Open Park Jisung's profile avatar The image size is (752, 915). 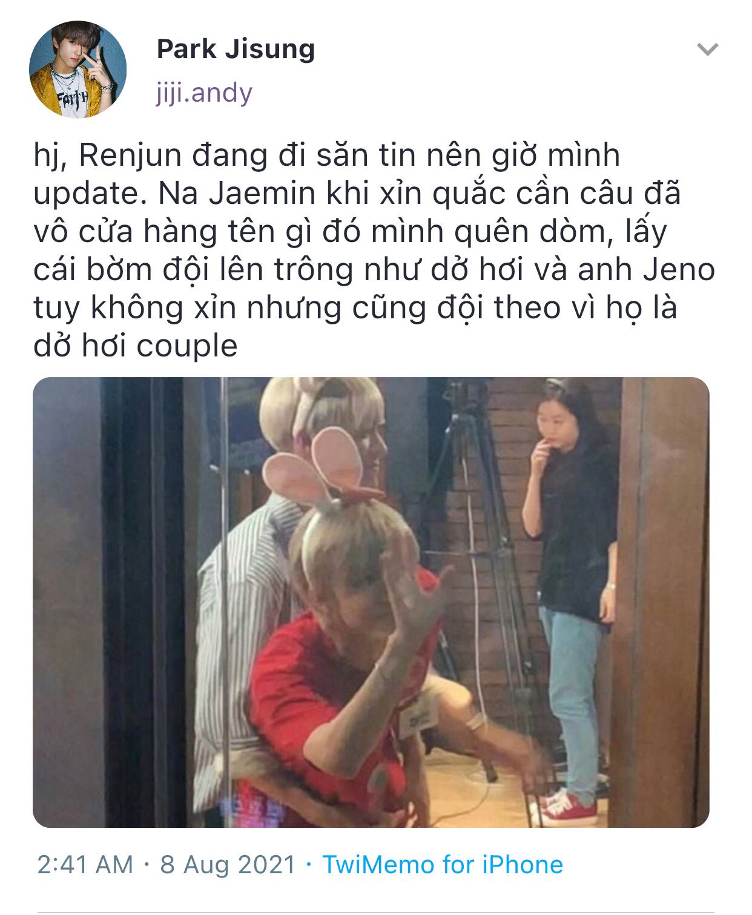click(78, 69)
